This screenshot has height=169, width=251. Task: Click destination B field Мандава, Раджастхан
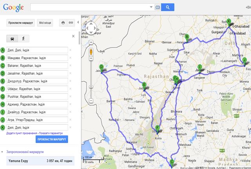37,58
